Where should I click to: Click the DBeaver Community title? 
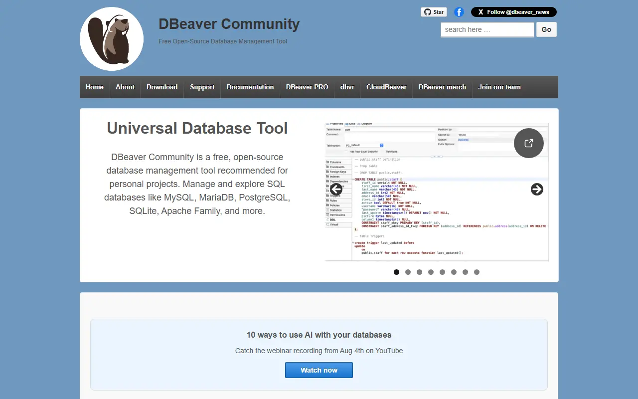pyautogui.click(x=229, y=24)
